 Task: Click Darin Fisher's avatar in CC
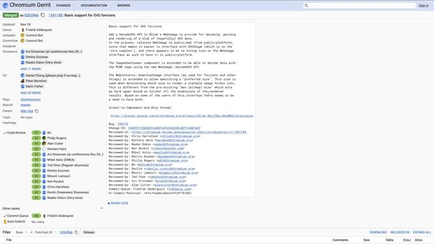pyautogui.click(x=22, y=86)
